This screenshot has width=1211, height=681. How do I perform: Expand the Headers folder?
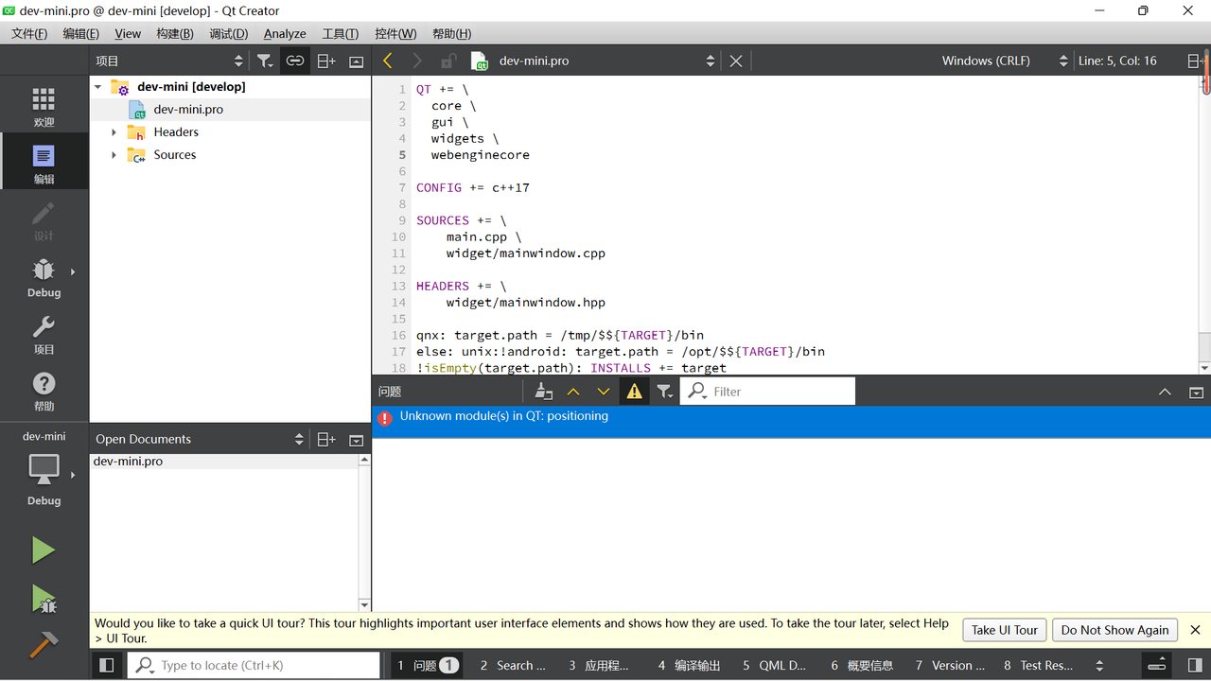114,132
